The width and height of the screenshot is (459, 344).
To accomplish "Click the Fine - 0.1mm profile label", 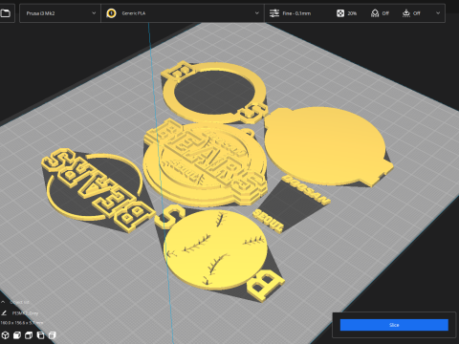I will click(x=296, y=13).
